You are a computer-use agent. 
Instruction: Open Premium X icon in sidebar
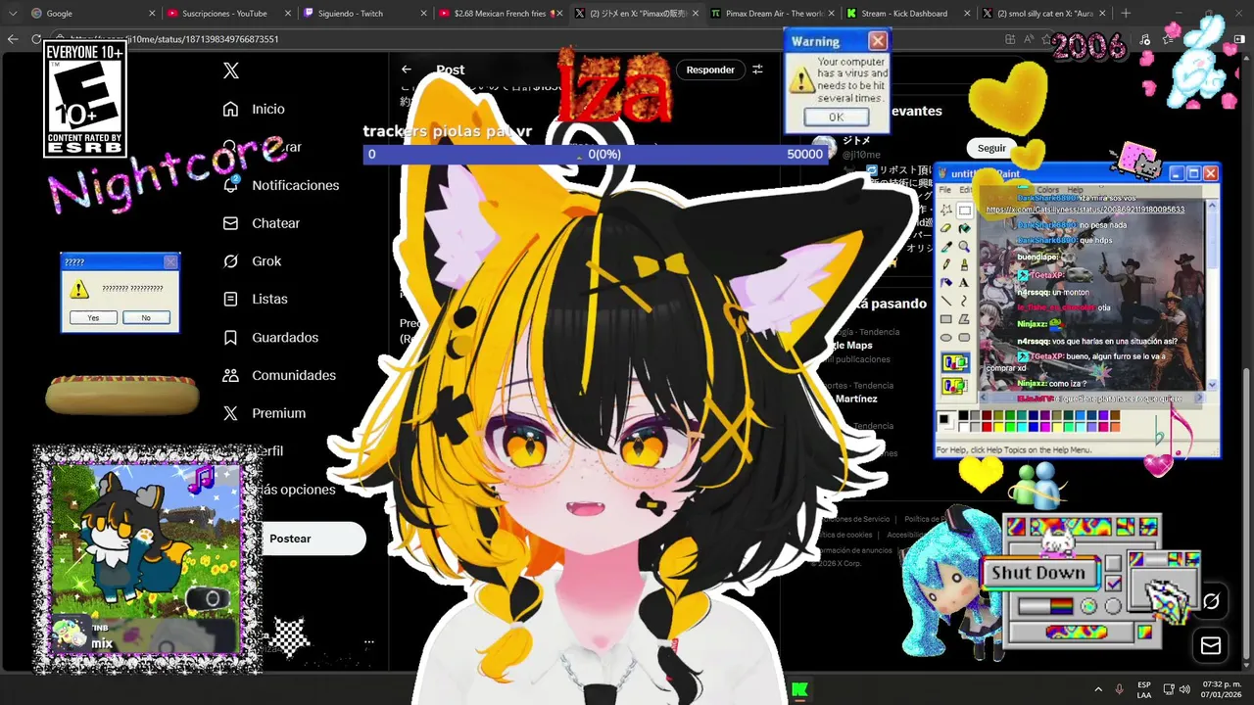(x=230, y=413)
